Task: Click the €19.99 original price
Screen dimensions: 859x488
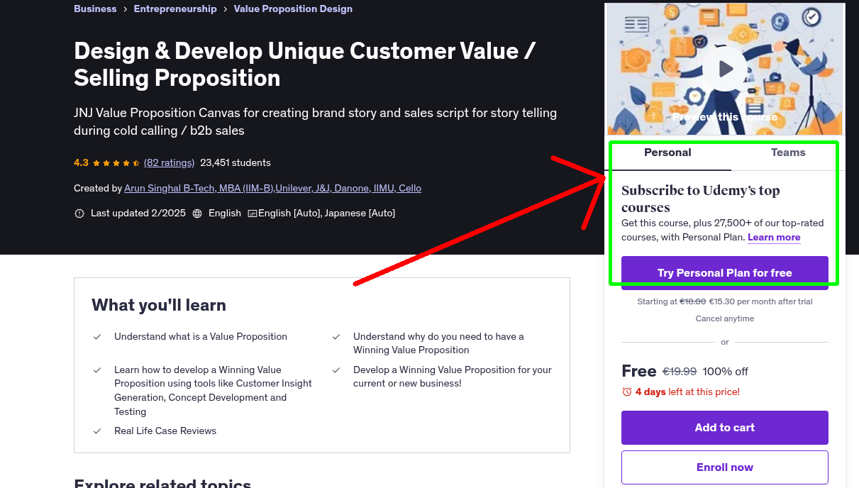Action: click(680, 372)
